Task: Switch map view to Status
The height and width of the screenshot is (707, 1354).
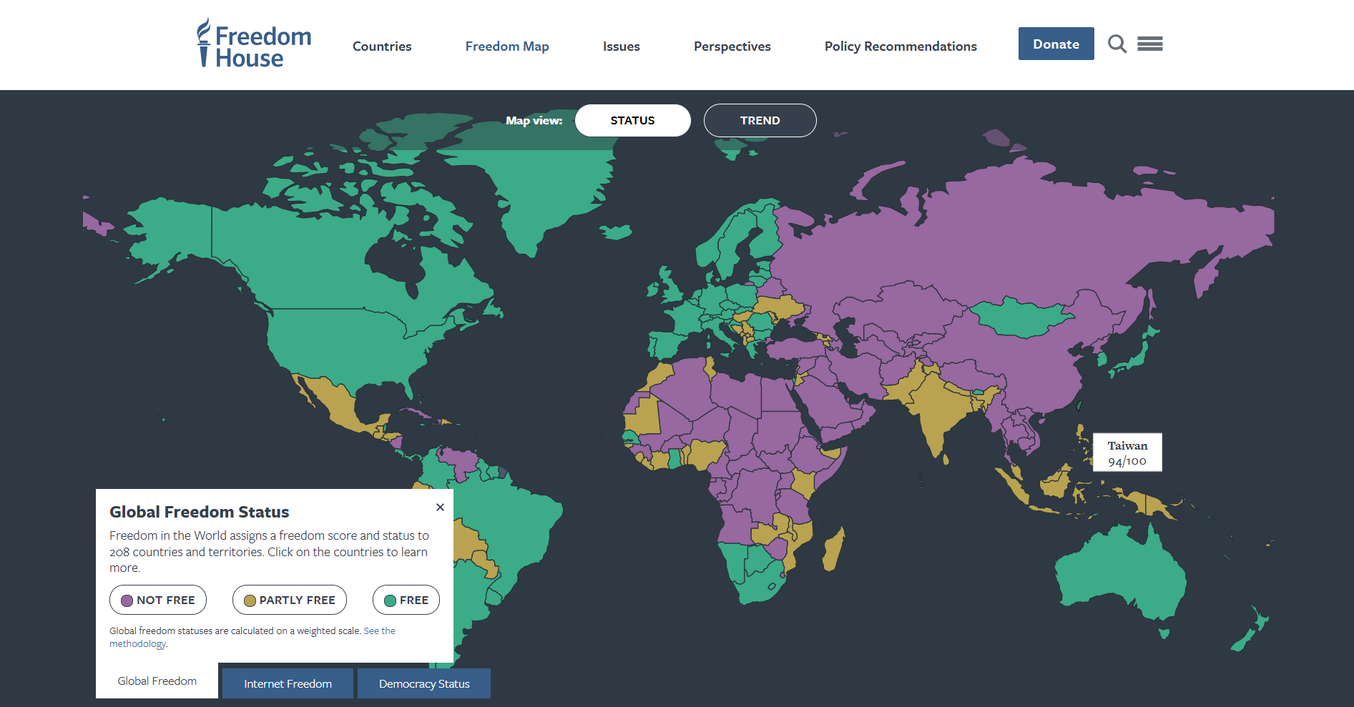Action: click(x=632, y=120)
